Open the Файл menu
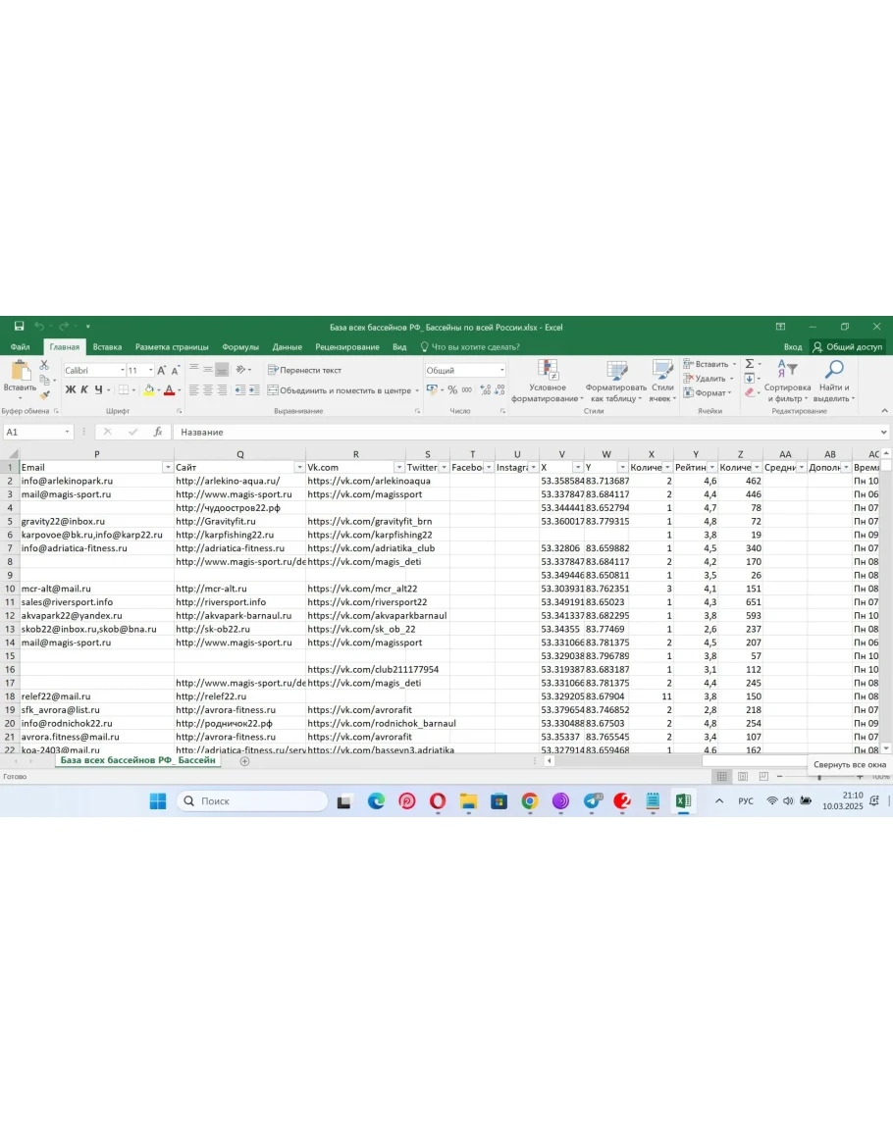This screenshot has width=893, height=1133. pos(21,347)
